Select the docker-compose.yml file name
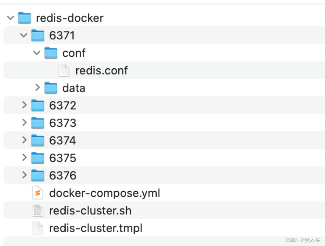 coord(105,193)
